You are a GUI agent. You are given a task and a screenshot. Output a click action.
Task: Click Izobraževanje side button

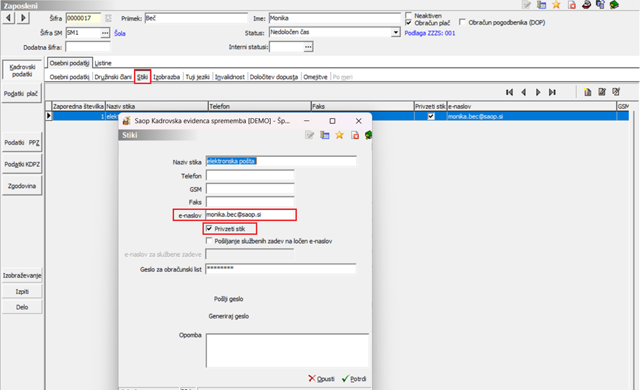click(x=22, y=275)
